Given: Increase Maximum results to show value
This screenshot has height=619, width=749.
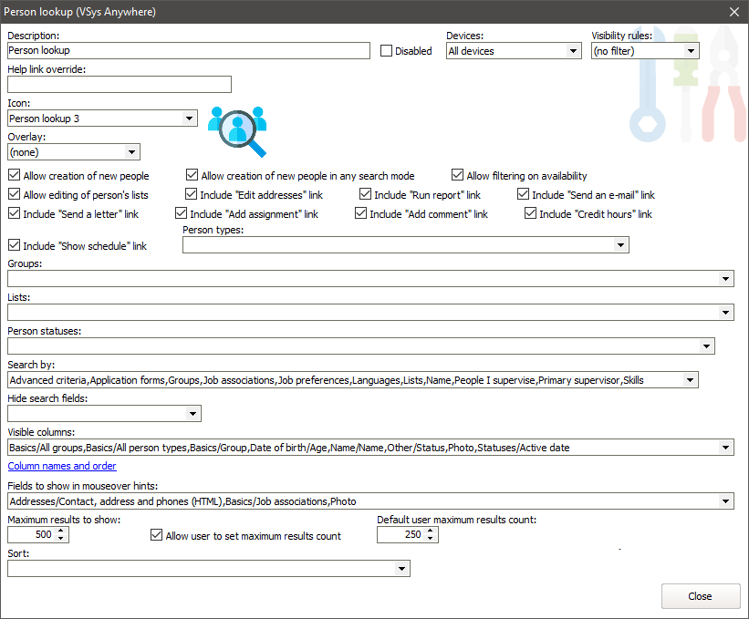Looking at the screenshot, I should click(x=61, y=531).
